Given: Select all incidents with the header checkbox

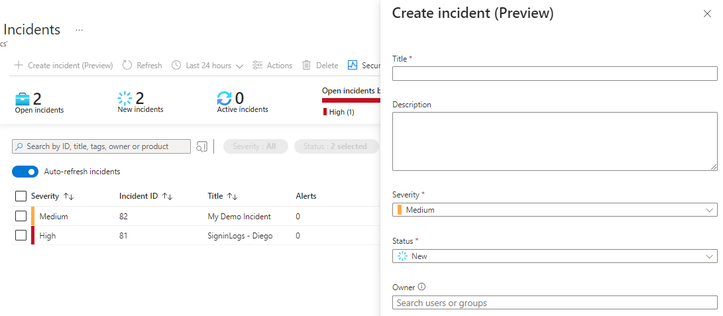Looking at the screenshot, I should coord(21,196).
